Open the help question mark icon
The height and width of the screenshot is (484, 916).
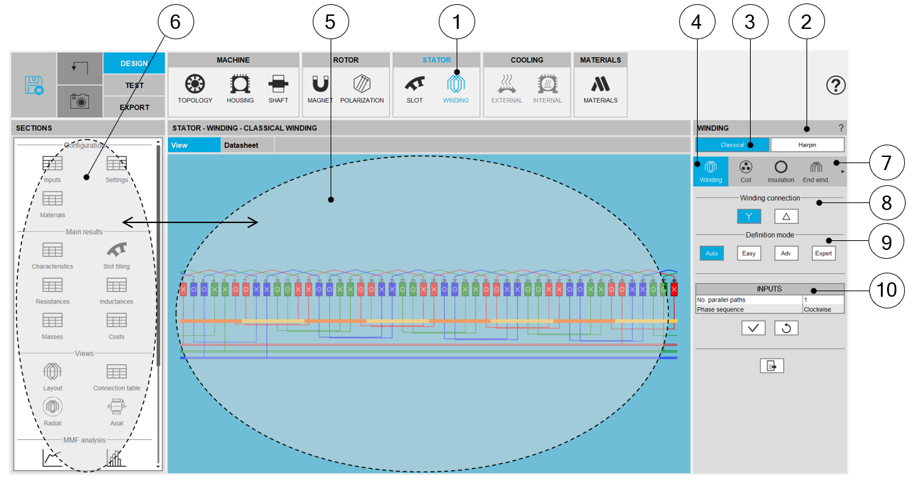tap(835, 85)
